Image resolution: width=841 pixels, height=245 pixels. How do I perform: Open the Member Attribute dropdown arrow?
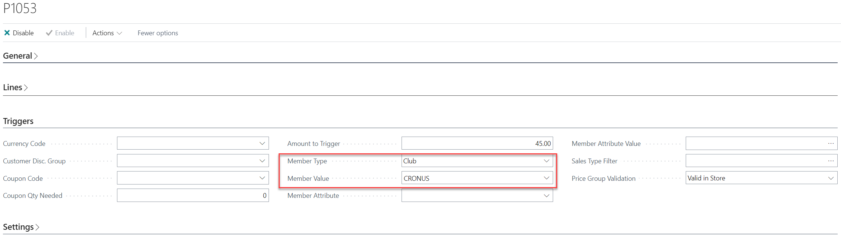pyautogui.click(x=546, y=196)
